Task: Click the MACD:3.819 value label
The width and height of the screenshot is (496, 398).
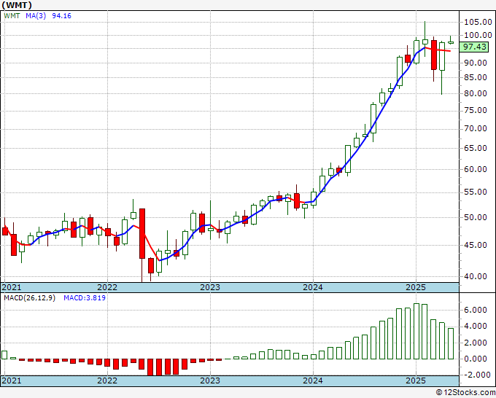Action: [85, 298]
